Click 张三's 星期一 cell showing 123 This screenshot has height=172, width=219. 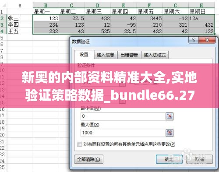(46, 18)
